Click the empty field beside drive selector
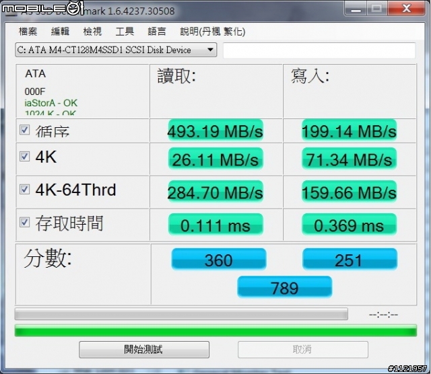This screenshot has height=374, width=431. 319,50
